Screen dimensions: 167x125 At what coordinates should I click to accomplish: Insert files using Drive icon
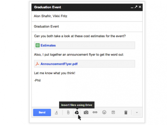click(x=77, y=112)
